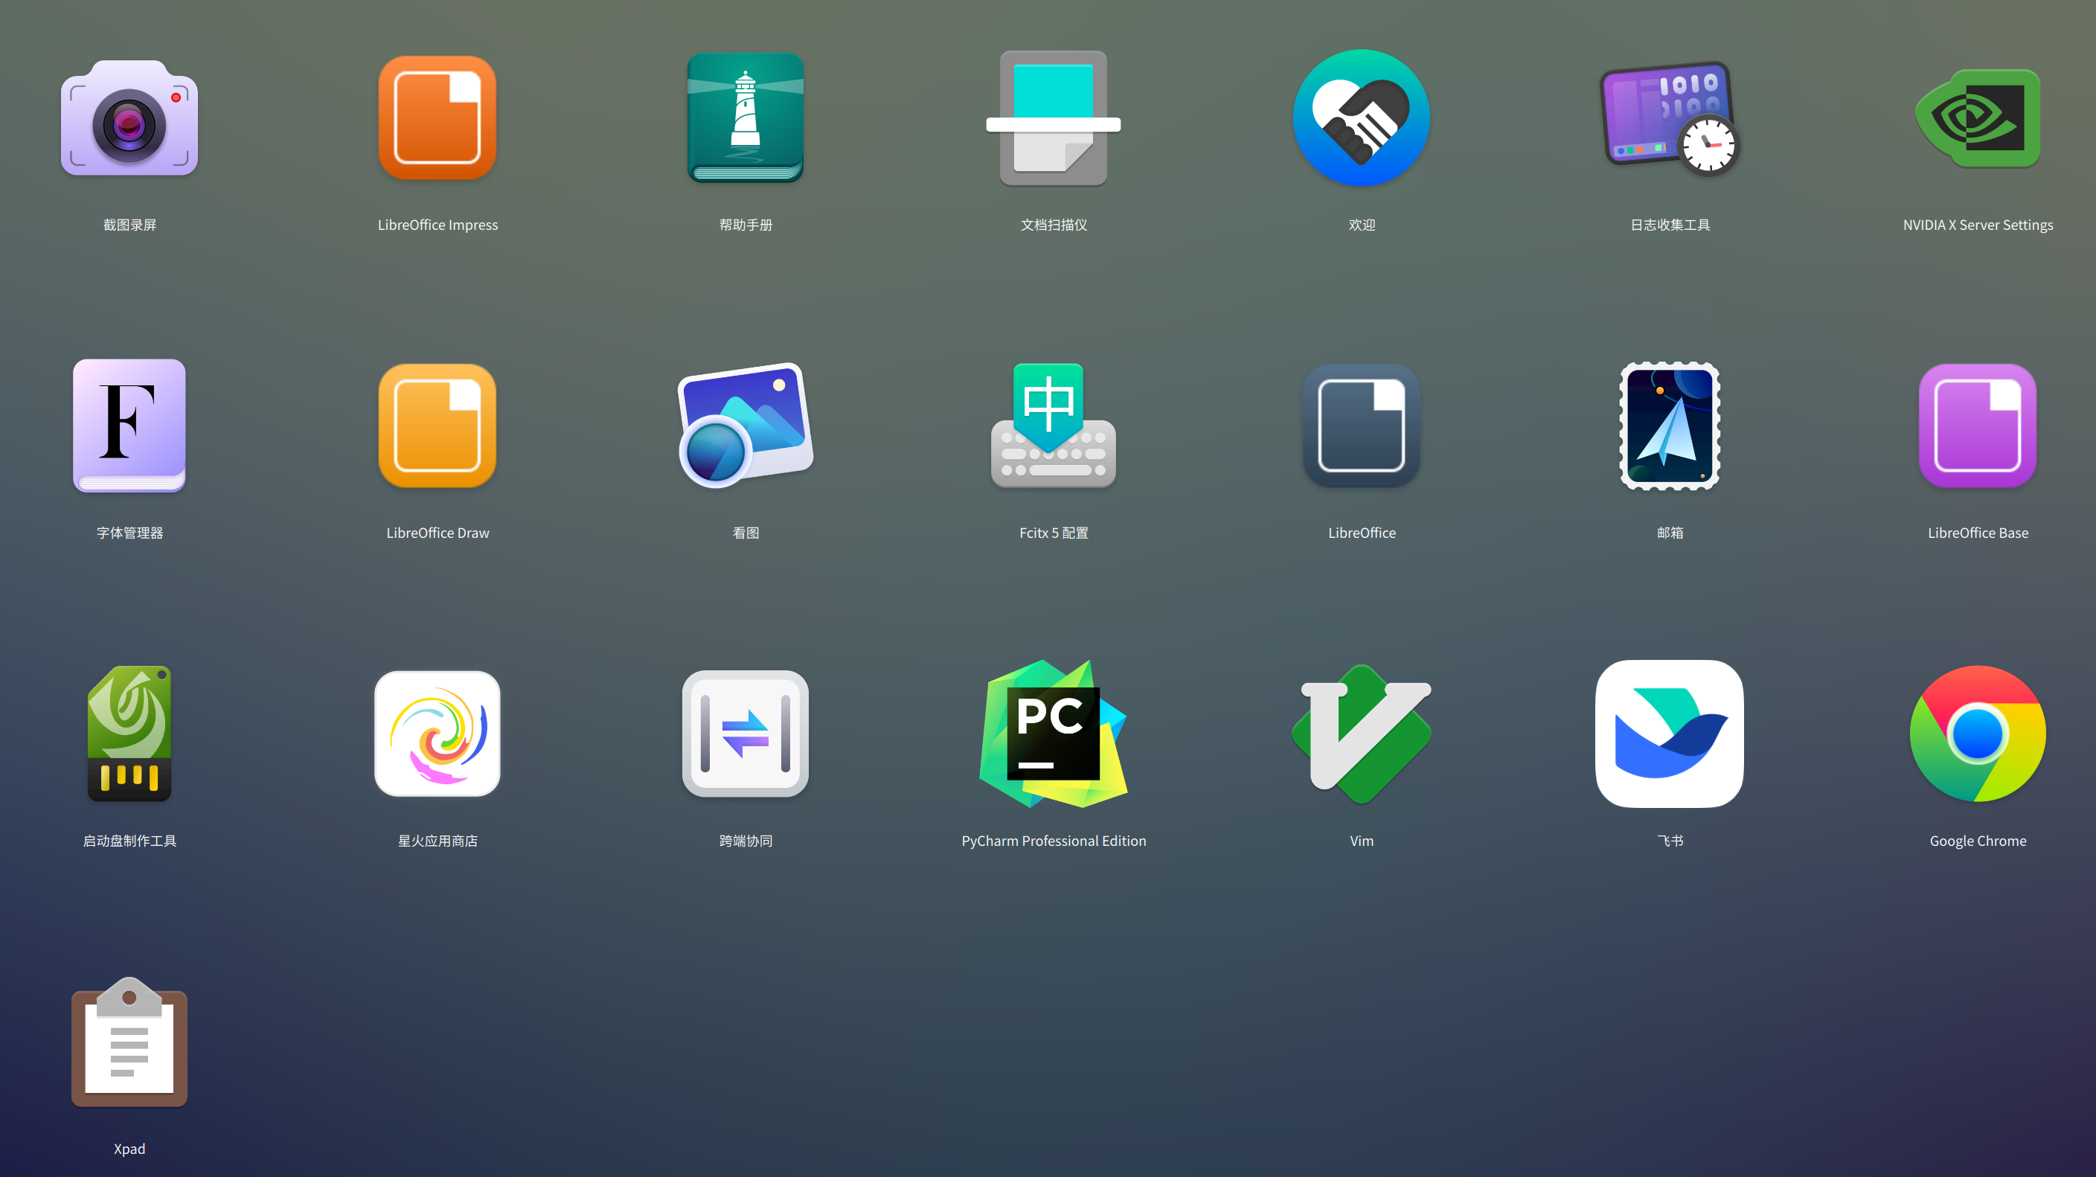Launch 日志收集工具 log collector
This screenshot has height=1177, width=2096.
(x=1670, y=119)
